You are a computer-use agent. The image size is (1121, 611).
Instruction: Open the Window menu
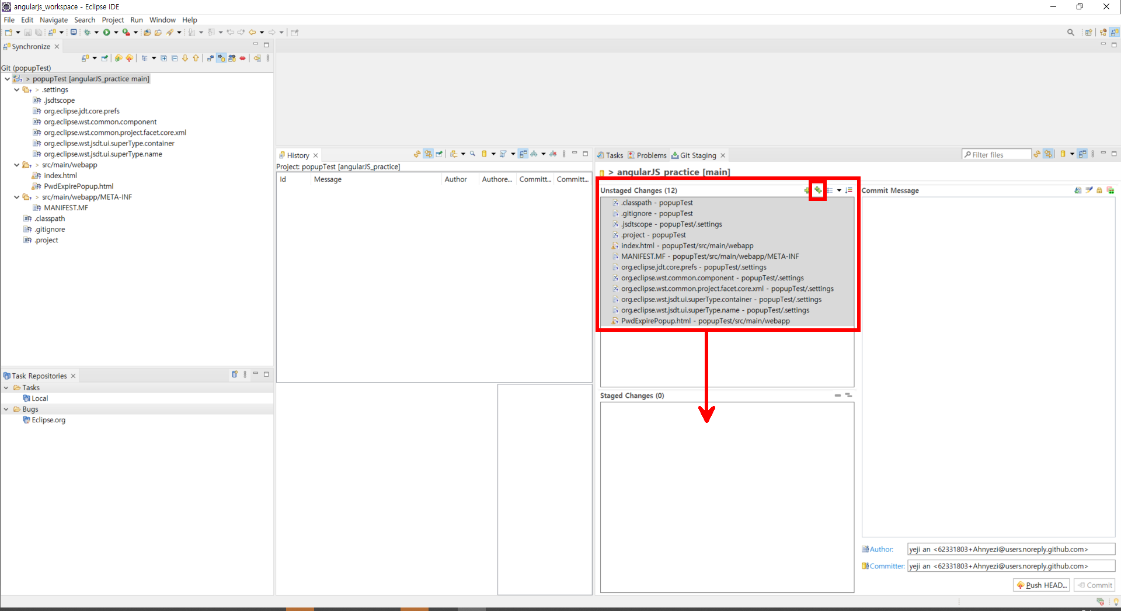[162, 20]
